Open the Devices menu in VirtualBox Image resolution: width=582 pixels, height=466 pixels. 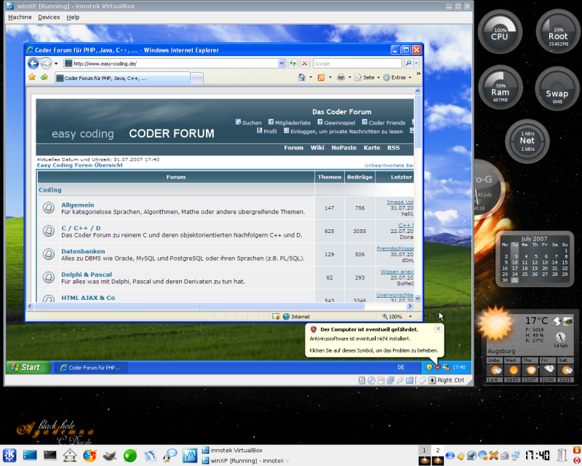pyautogui.click(x=49, y=17)
